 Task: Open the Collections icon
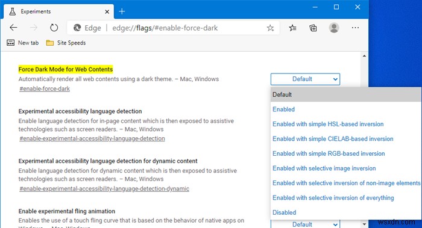(313, 28)
